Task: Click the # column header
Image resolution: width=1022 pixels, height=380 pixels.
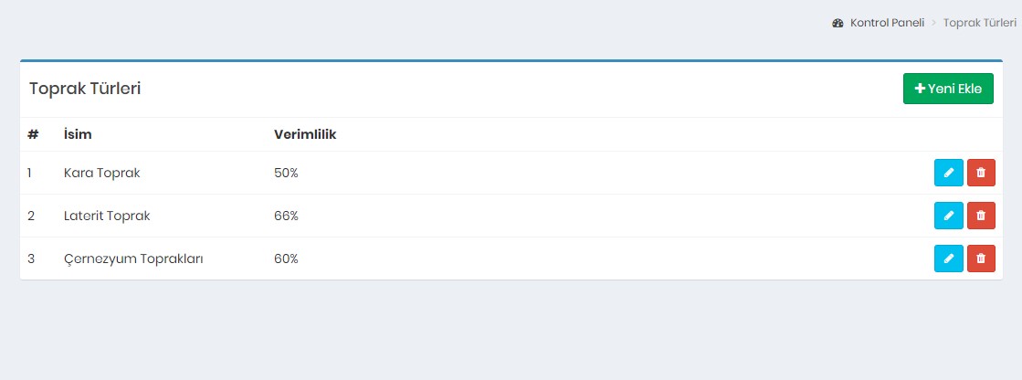Action: pyautogui.click(x=33, y=135)
